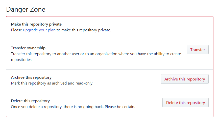Click the 'Once you delete a repository' sentence
Image resolution: width=220 pixels, height=124 pixels.
38,107
